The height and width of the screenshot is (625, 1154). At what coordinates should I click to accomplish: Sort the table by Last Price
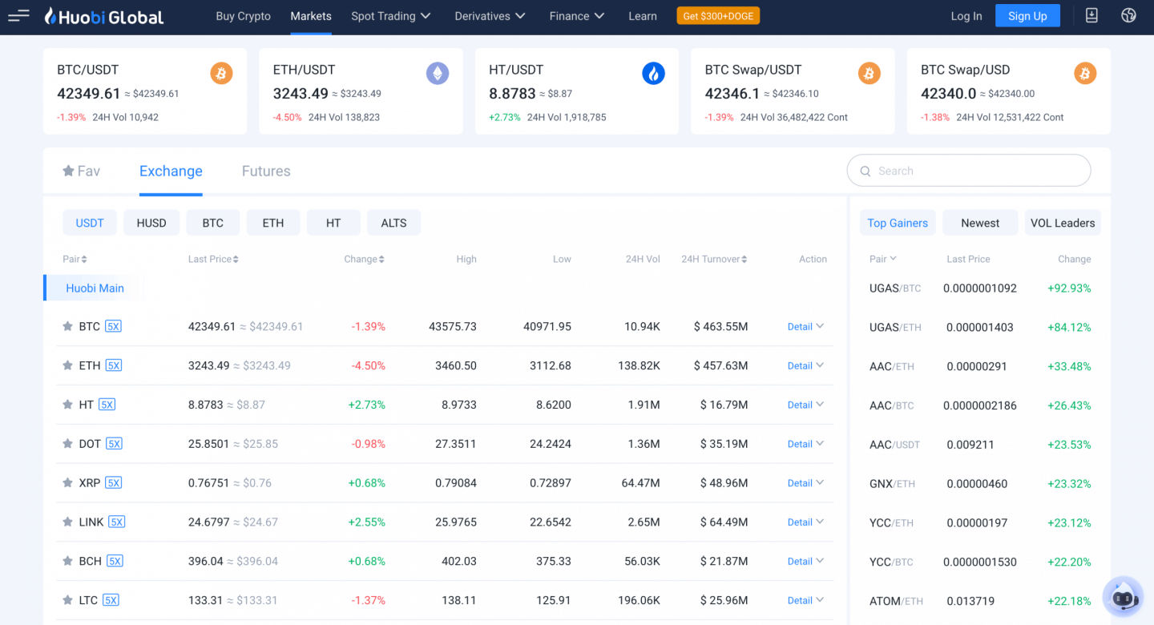213,259
